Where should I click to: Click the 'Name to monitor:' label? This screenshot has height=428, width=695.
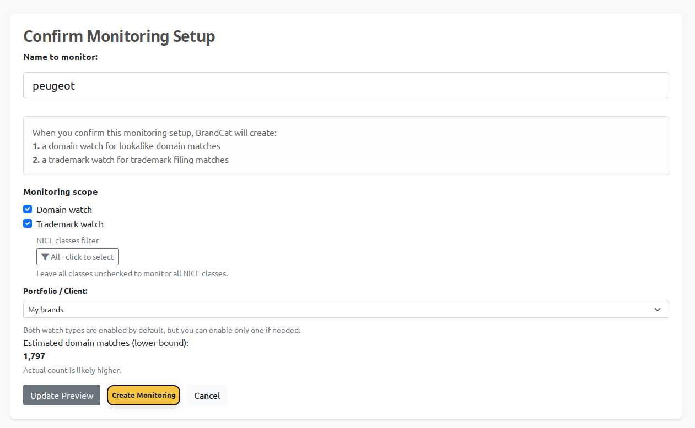(x=61, y=57)
